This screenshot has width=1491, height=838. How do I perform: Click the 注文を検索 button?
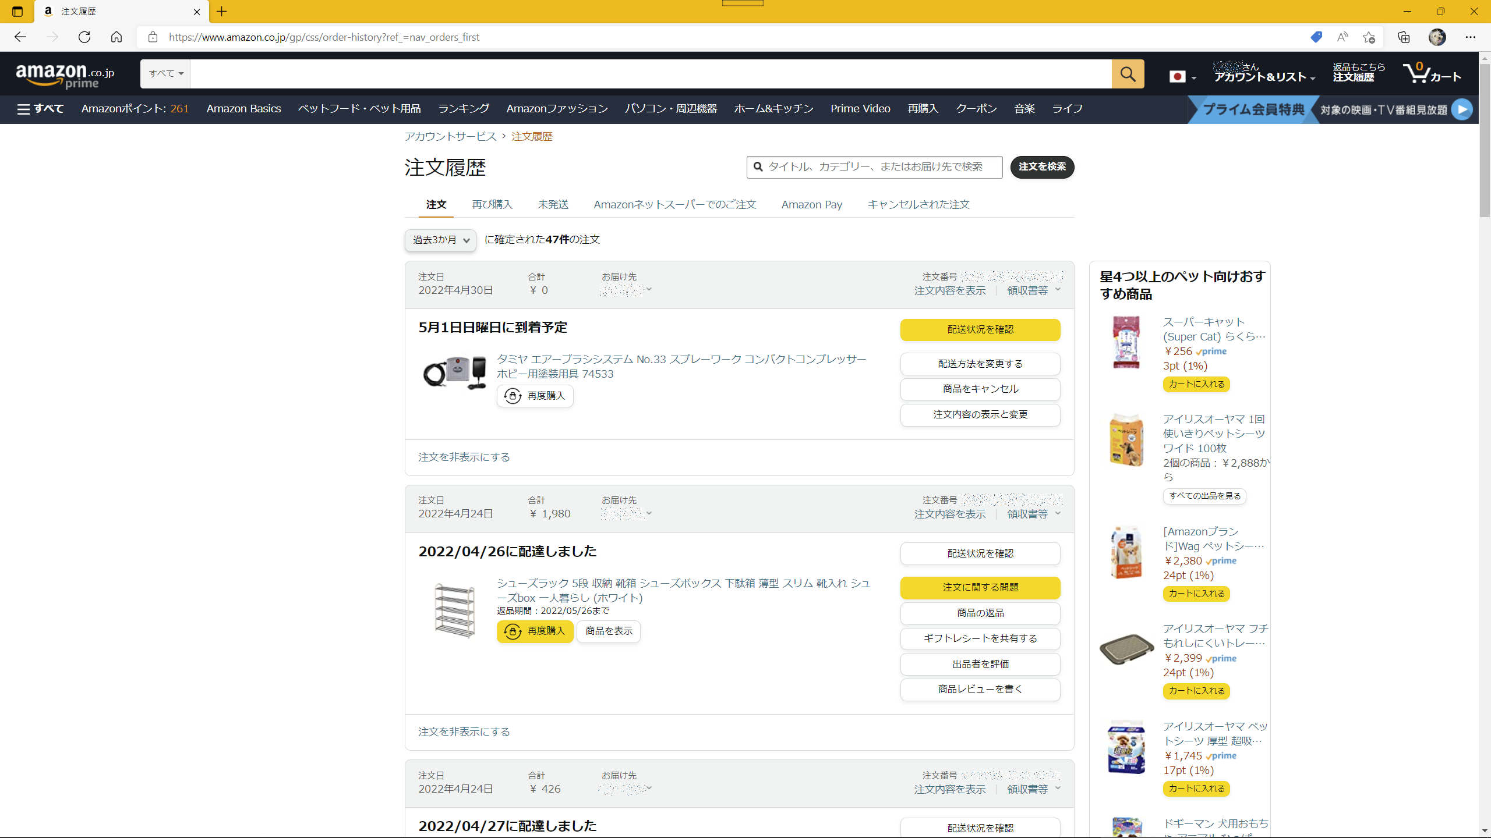click(x=1042, y=167)
